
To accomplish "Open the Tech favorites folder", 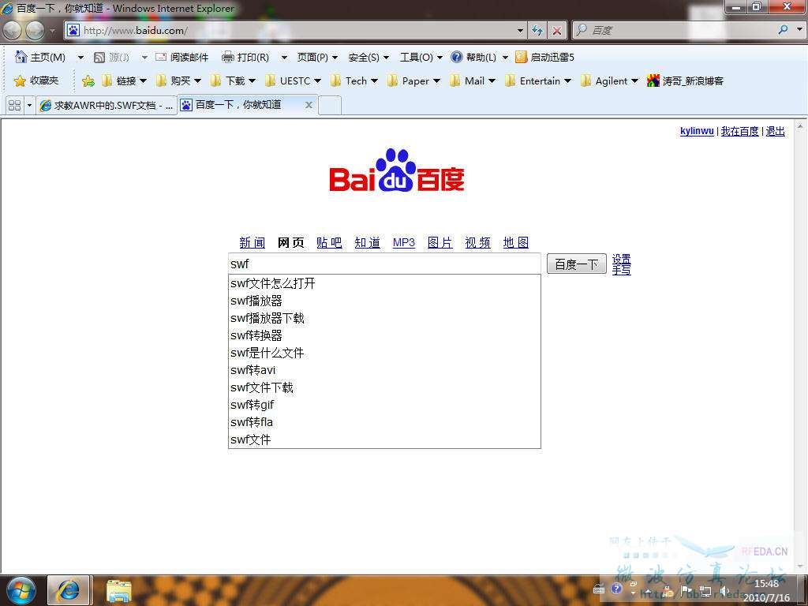I will (354, 81).
